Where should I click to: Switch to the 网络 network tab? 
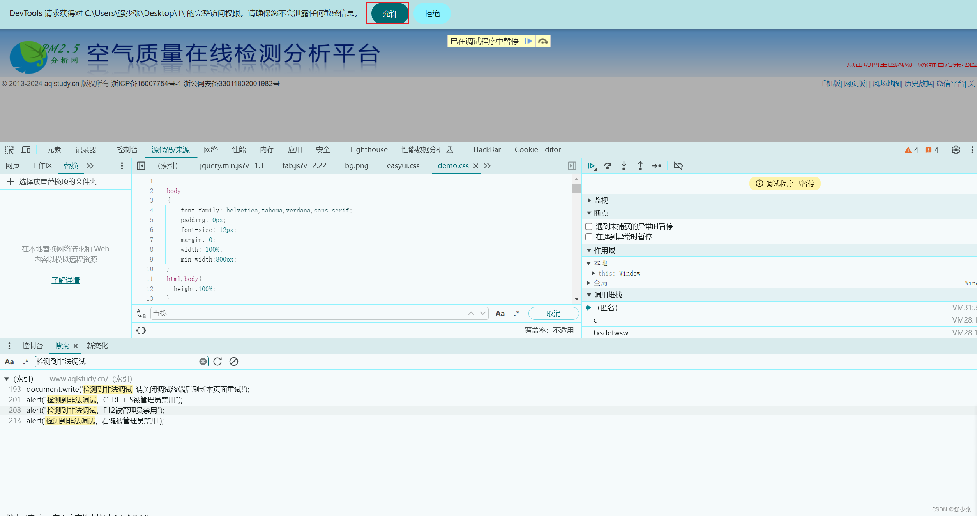click(211, 150)
